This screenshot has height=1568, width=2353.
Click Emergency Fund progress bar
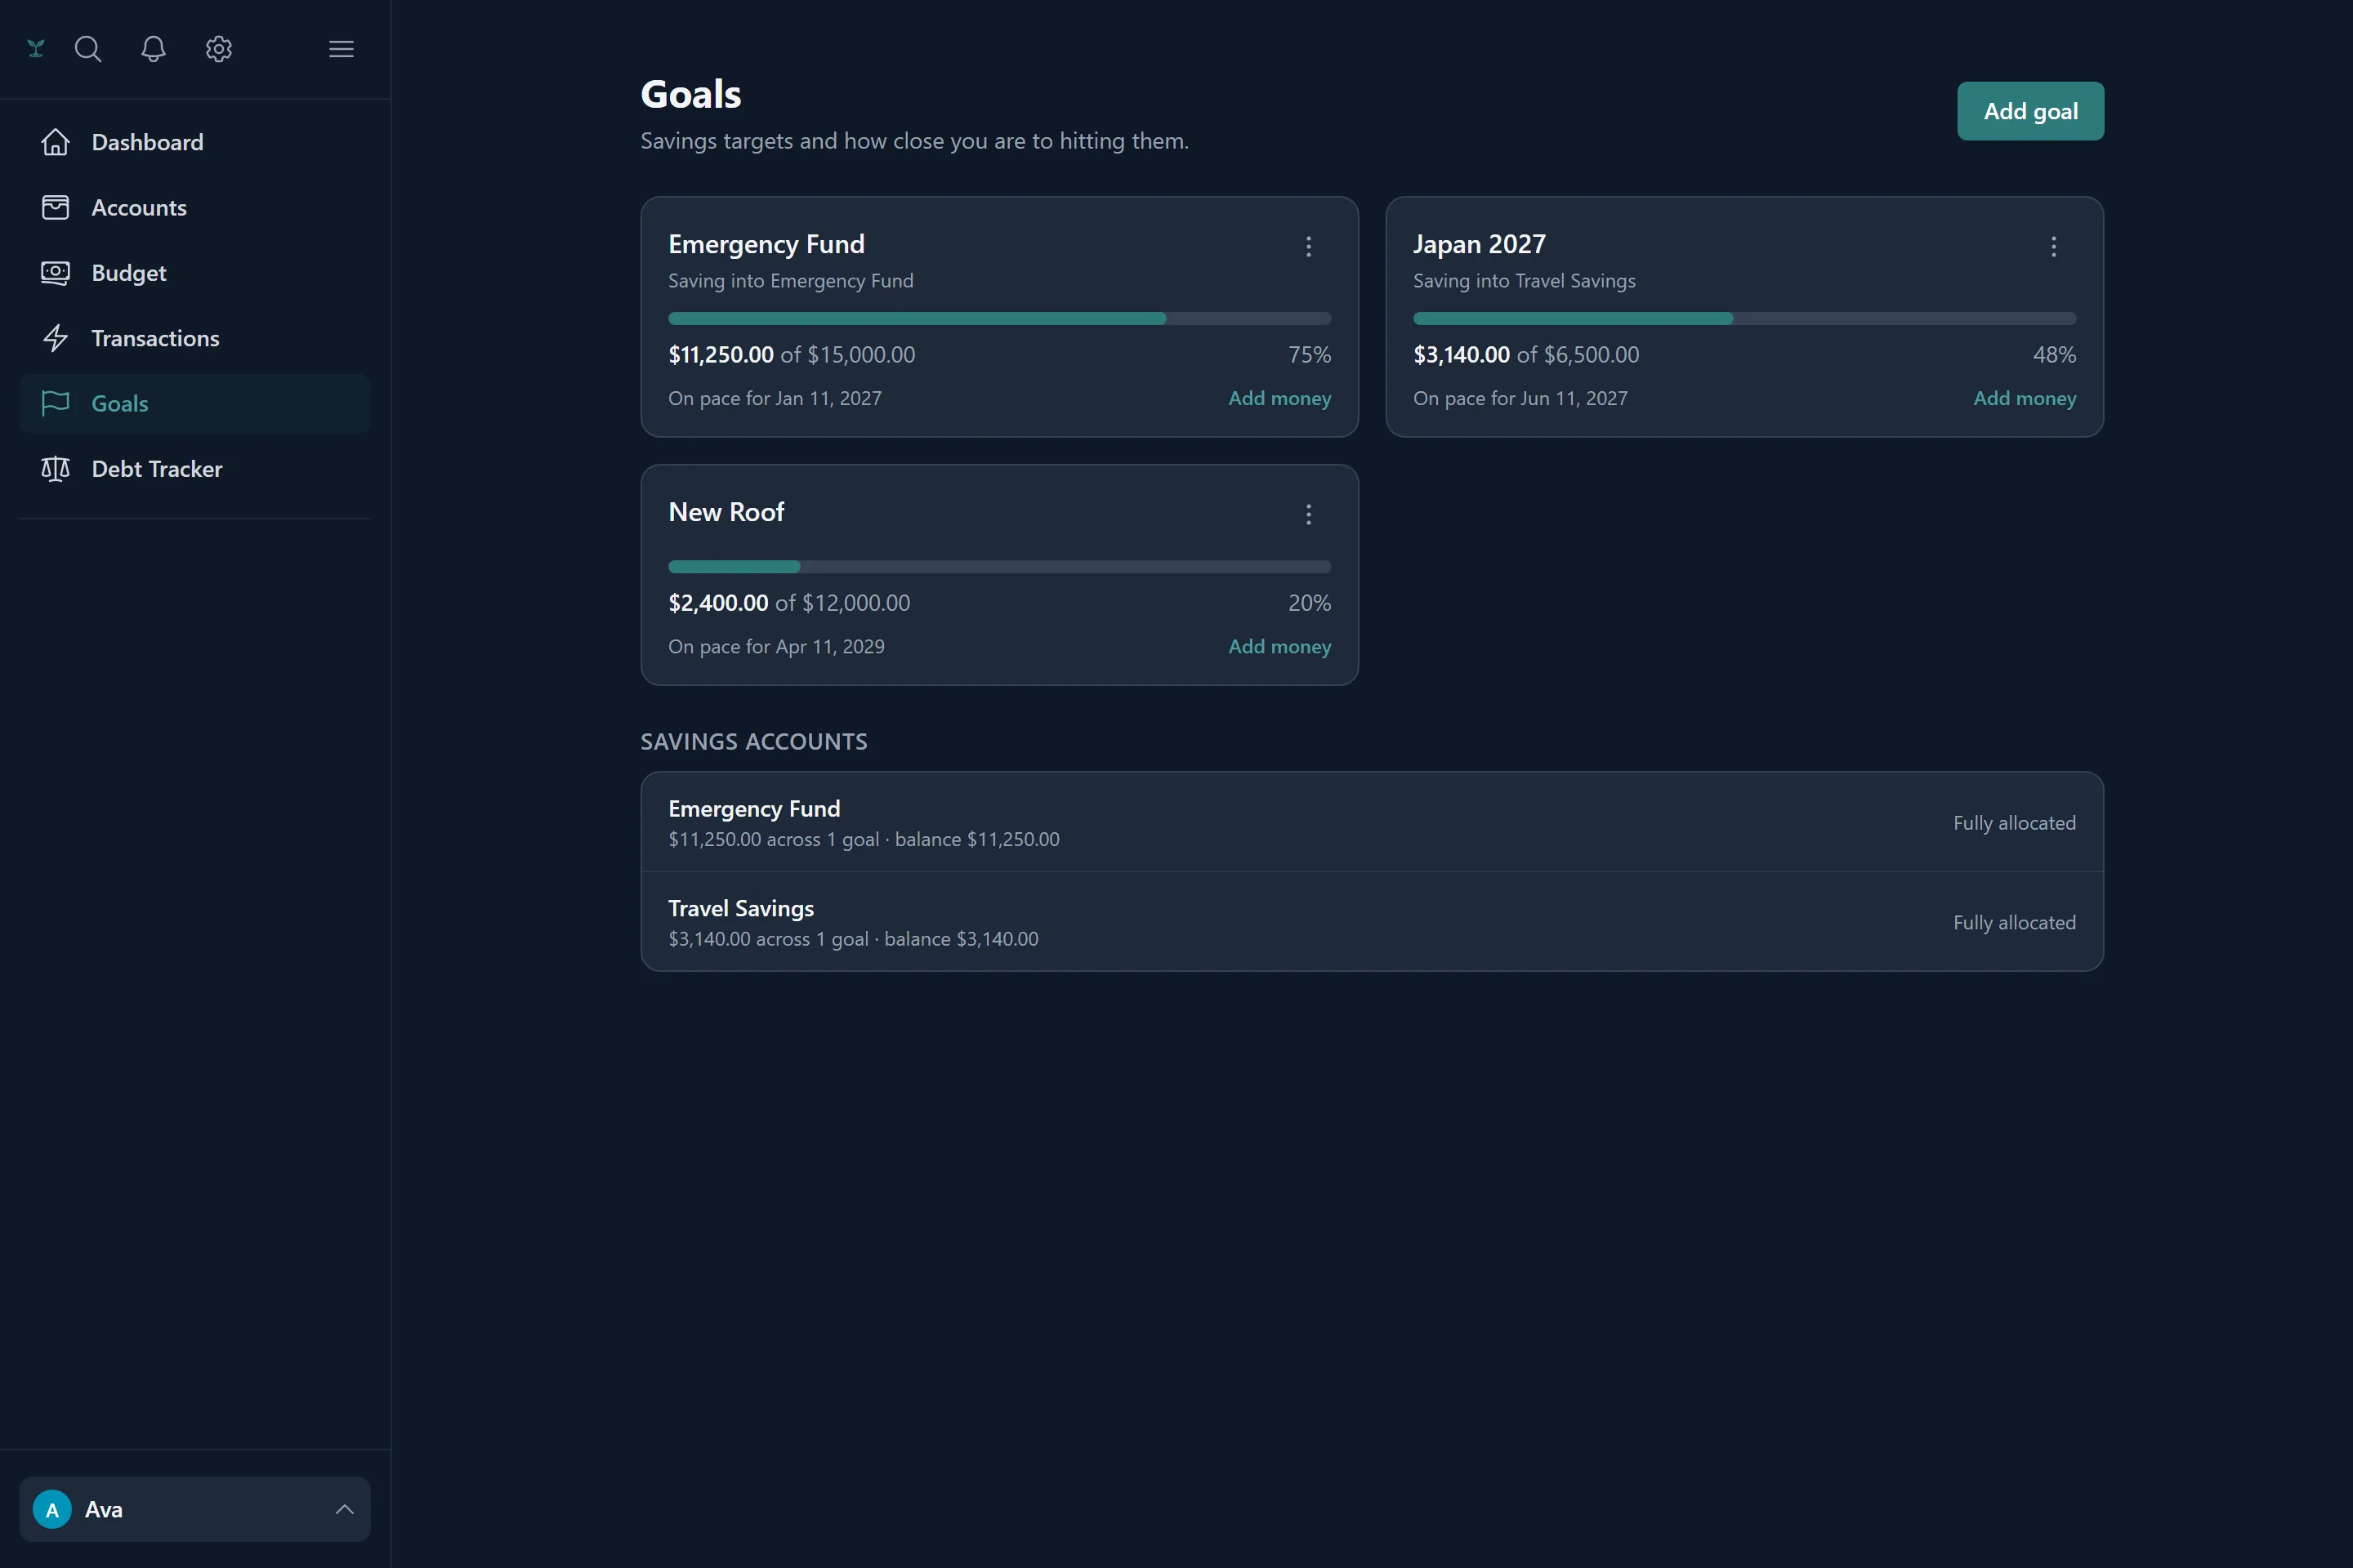click(999, 319)
